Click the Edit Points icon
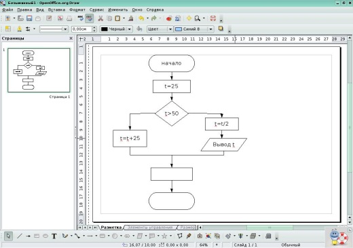This screenshot has height=248, width=353. [x=180, y=236]
